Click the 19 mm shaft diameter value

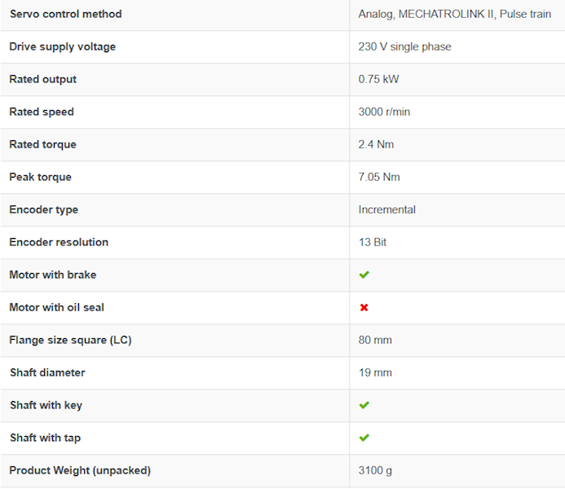375,372
